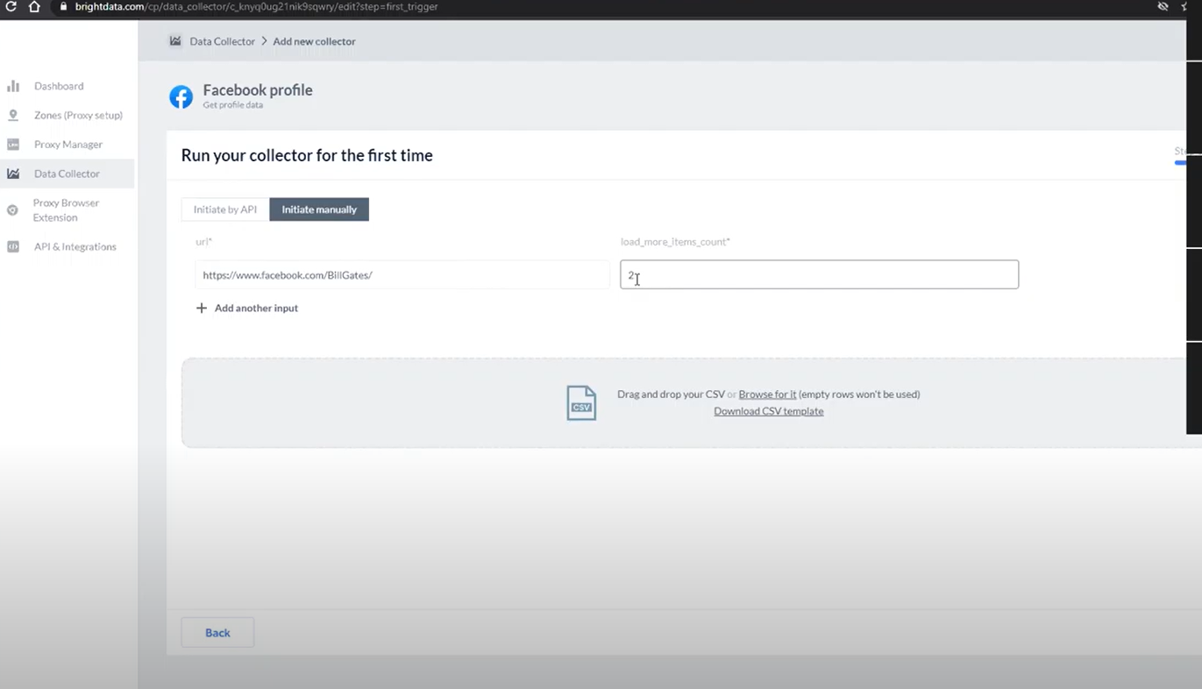Click Add new collector breadcrumb
The image size is (1202, 689).
(x=314, y=41)
